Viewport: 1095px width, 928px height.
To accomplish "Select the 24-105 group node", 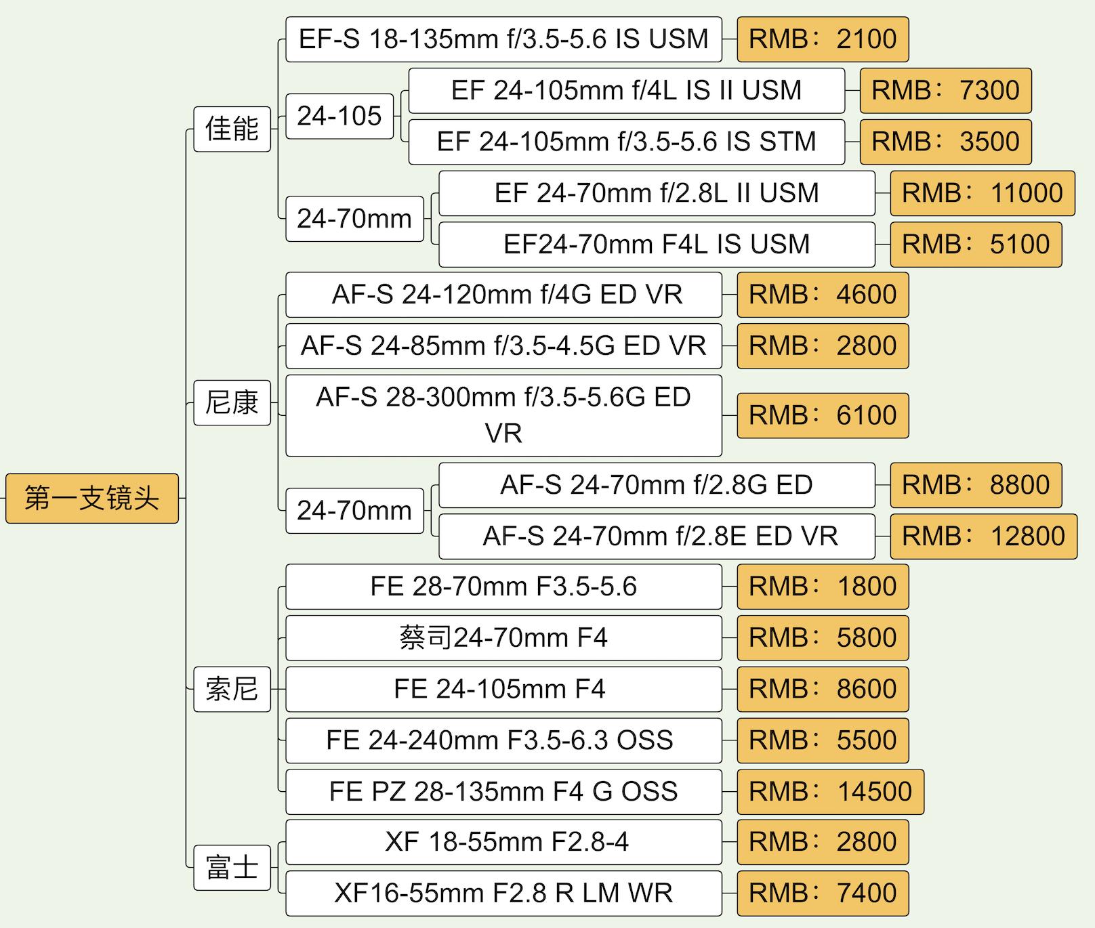I will click(x=339, y=117).
